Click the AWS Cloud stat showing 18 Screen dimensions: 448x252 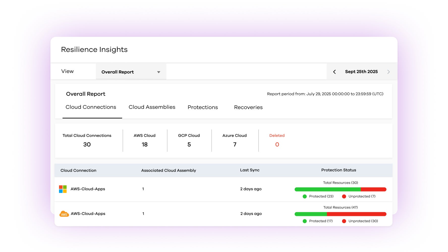tap(145, 140)
